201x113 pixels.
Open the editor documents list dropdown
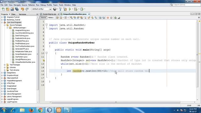click(196, 14)
